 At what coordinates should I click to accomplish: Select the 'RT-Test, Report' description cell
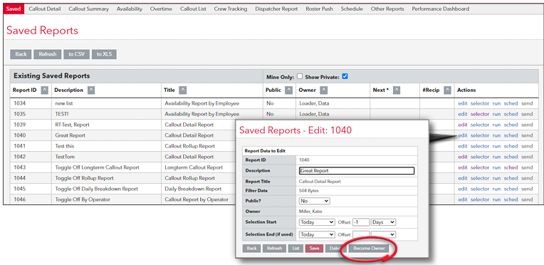pyautogui.click(x=73, y=125)
